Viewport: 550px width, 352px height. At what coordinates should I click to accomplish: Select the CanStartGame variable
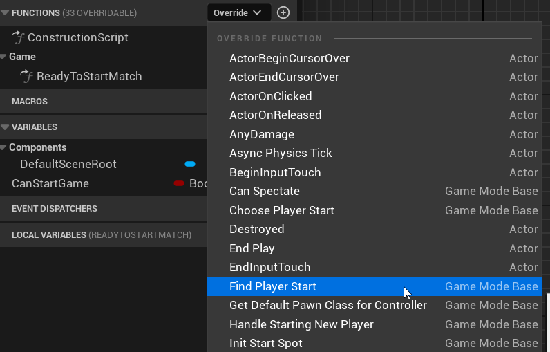50,183
